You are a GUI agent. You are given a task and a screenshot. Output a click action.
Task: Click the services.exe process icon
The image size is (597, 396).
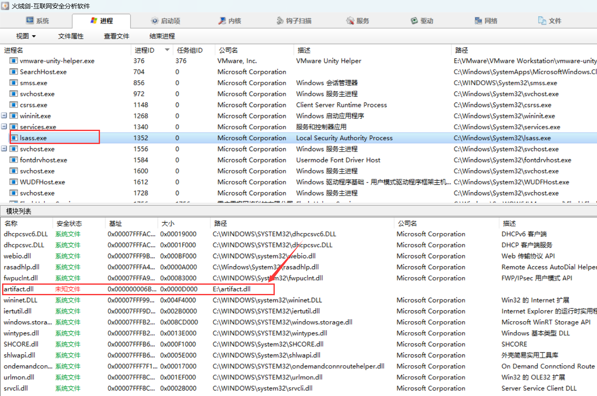13,127
